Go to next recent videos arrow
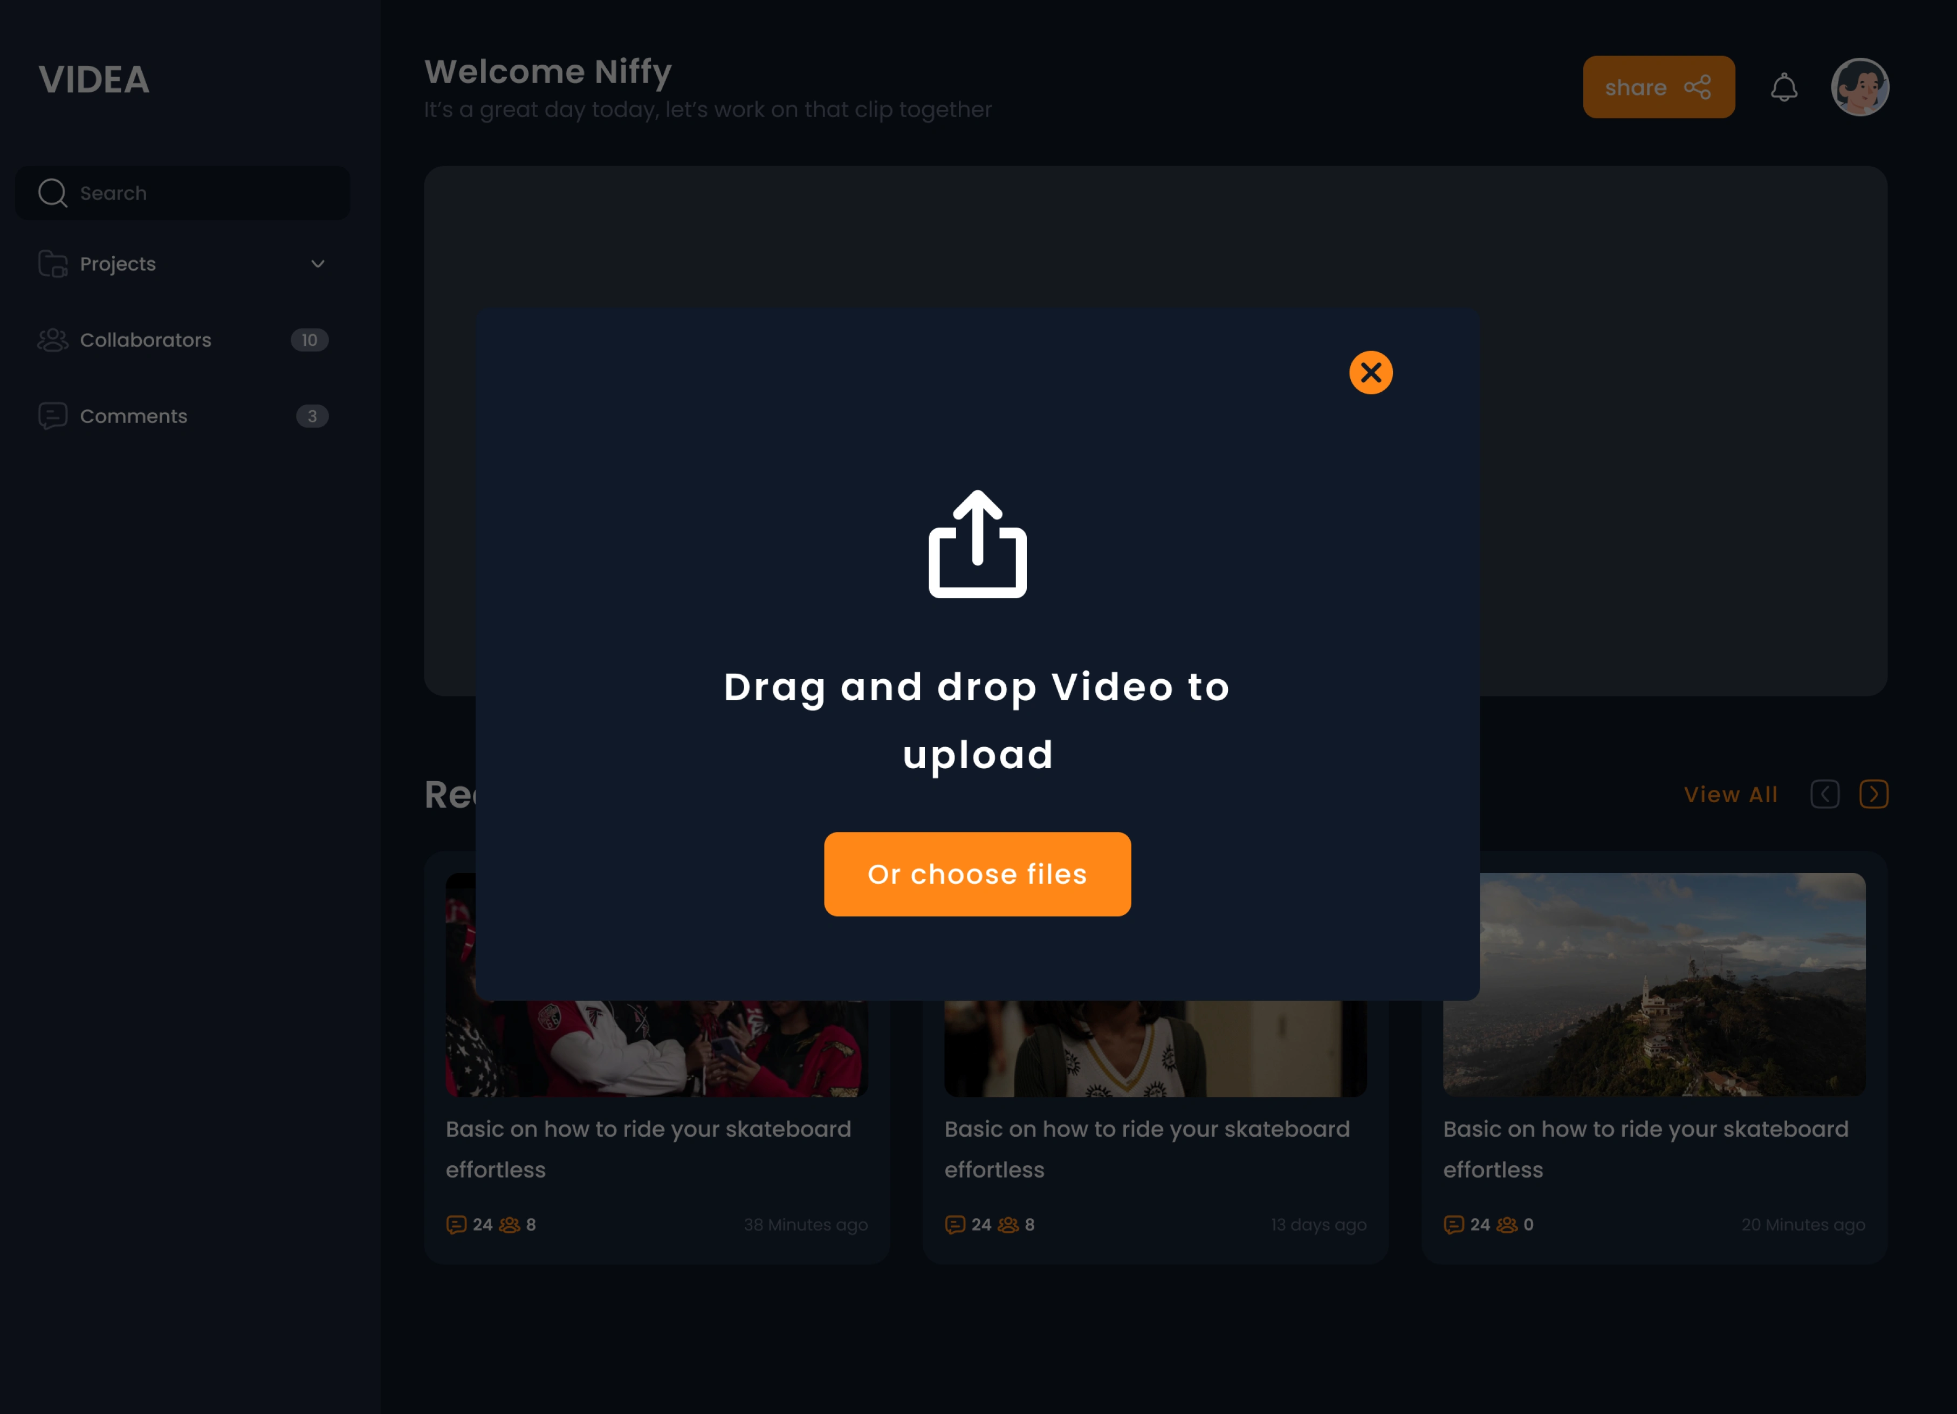Viewport: 1957px width, 1414px height. tap(1873, 794)
